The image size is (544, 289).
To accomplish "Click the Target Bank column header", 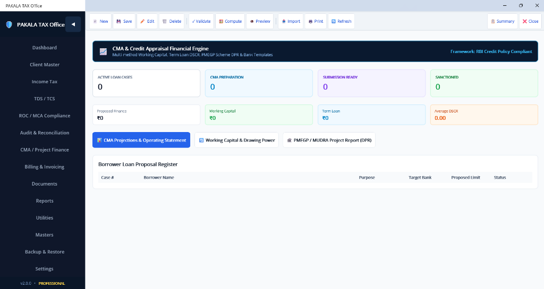I will [x=420, y=178].
